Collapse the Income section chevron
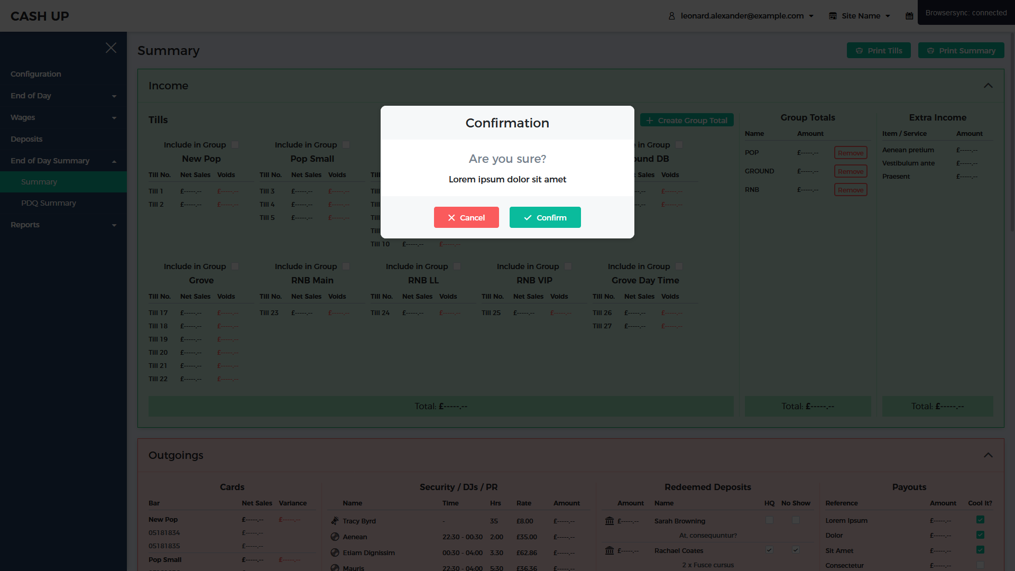This screenshot has height=571, width=1015. (988, 86)
